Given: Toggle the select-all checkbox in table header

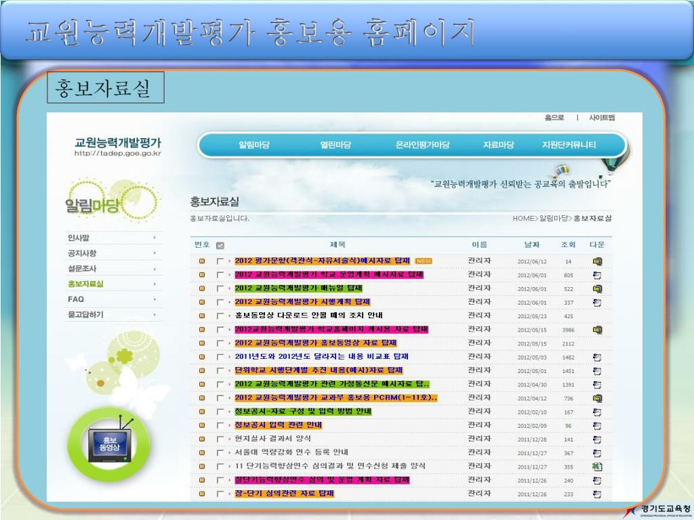Looking at the screenshot, I should click(x=220, y=245).
